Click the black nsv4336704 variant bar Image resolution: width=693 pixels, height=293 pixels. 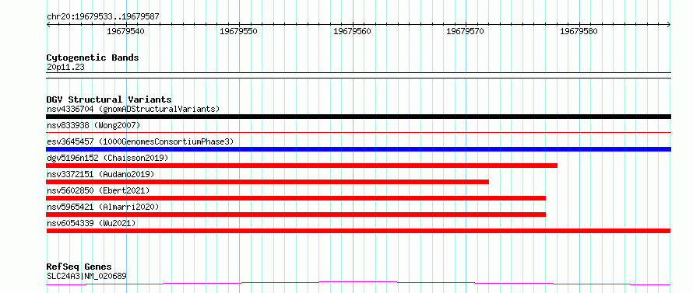tap(358, 117)
